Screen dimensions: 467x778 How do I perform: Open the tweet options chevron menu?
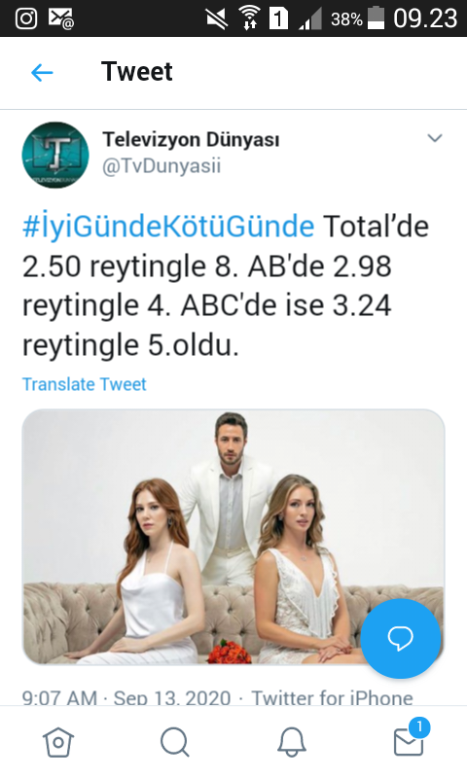pyautogui.click(x=435, y=138)
